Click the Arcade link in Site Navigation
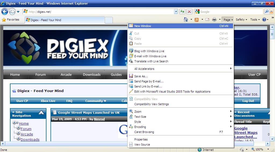Viewport: 275px width, 152px height. pos(27,134)
